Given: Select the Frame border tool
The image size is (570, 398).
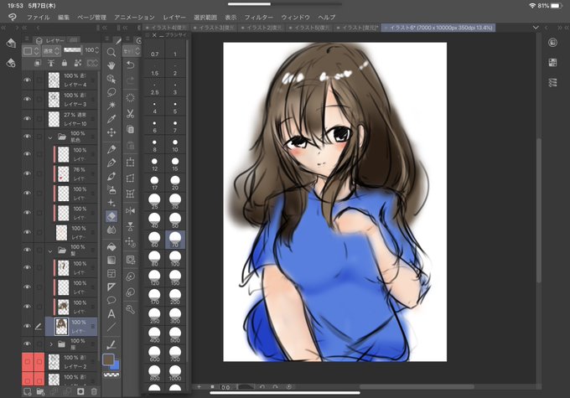Looking at the screenshot, I should [x=111, y=273].
